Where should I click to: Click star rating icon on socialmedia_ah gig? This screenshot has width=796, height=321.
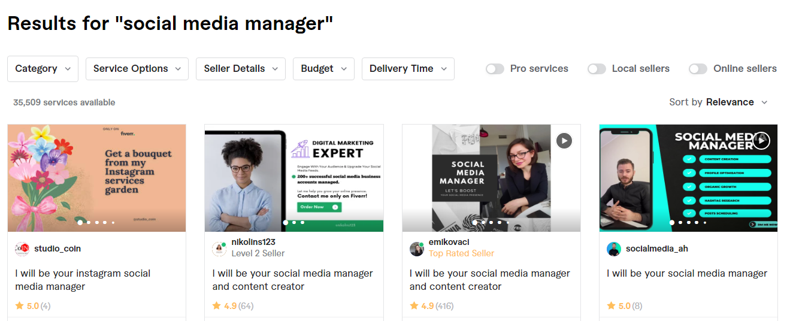pyautogui.click(x=611, y=305)
